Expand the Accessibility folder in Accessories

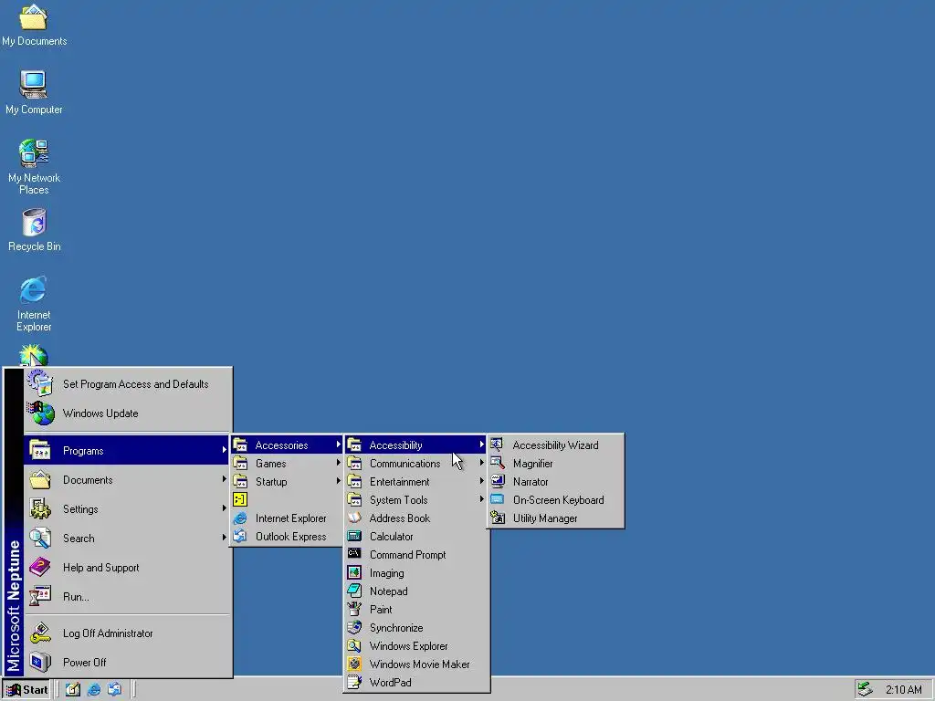[x=416, y=445]
